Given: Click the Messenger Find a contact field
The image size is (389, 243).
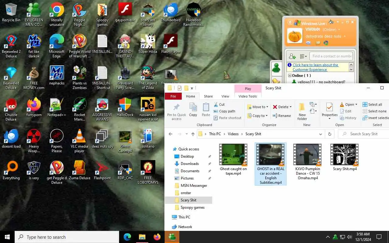Looking at the screenshot, I should [331, 56].
